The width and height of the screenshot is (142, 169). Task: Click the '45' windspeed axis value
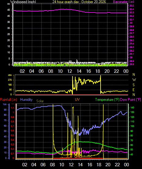(x=9, y=10)
